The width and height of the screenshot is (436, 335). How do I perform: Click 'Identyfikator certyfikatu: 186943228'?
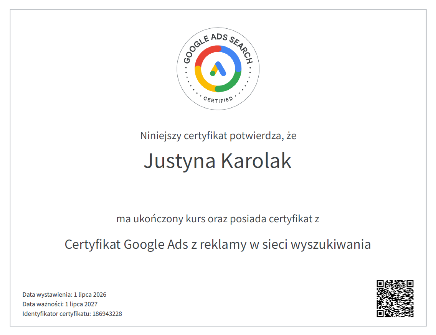pyautogui.click(x=72, y=314)
